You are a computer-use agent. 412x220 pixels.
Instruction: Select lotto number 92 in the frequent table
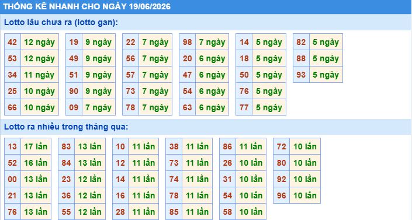(x=282, y=179)
